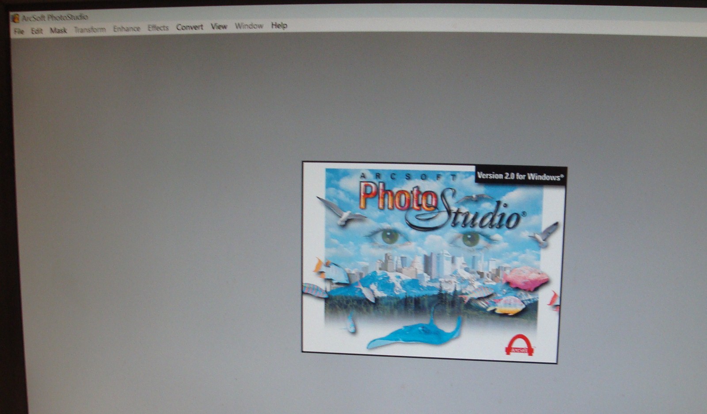Screen dimensions: 707x414
Task: Open the Help menu
Action: [279, 26]
